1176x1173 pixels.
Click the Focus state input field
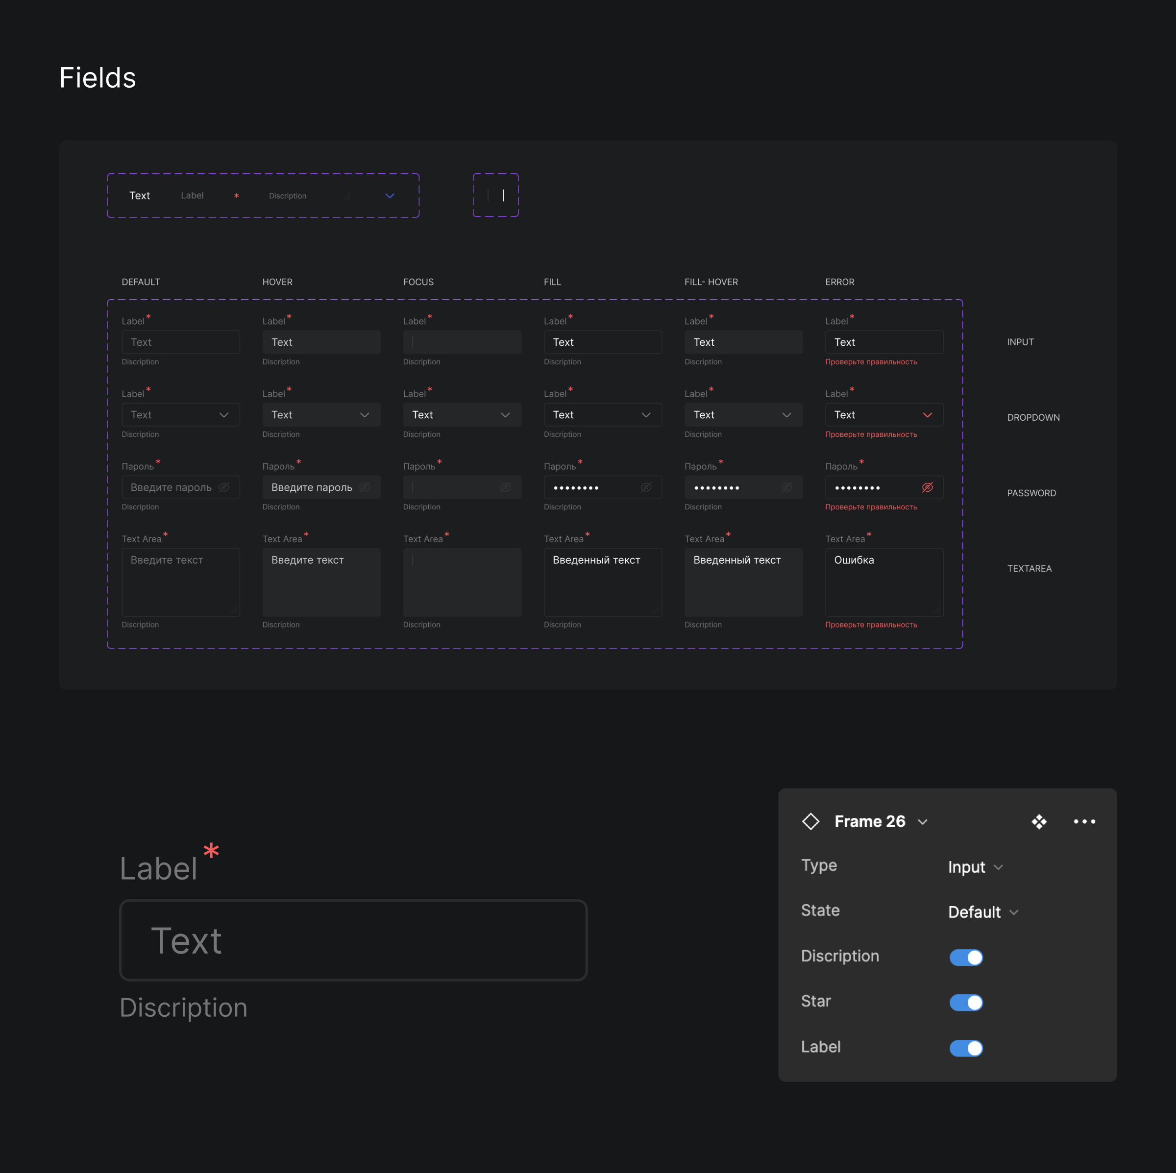point(462,342)
